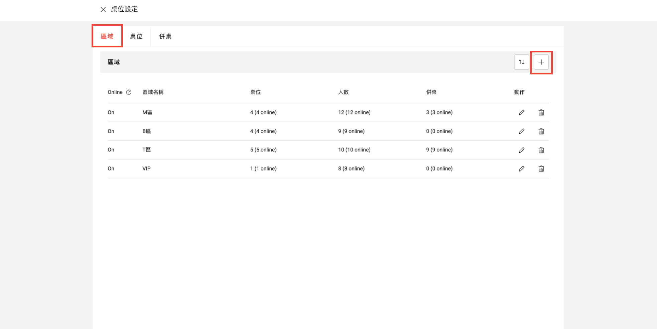
Task: Switch to the 桌位 tab
Action: (136, 36)
